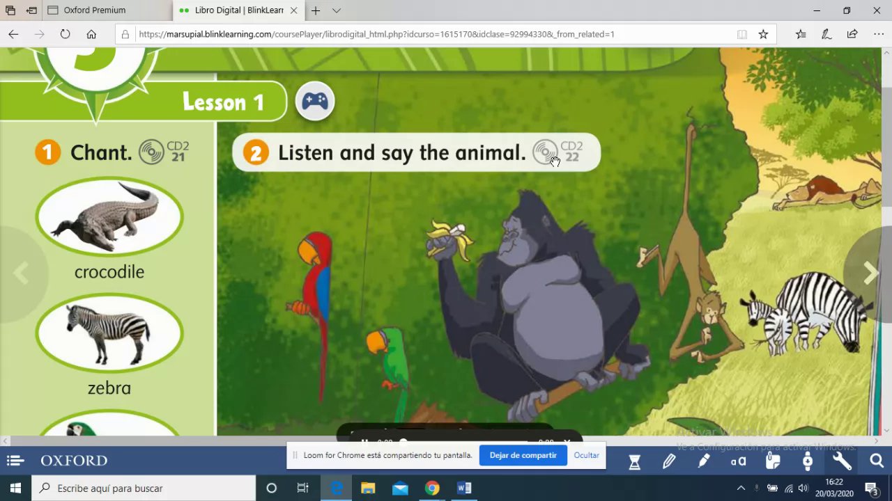Viewport: 892px width, 501px height.
Task: Open the favorites hub
Action: click(801, 34)
